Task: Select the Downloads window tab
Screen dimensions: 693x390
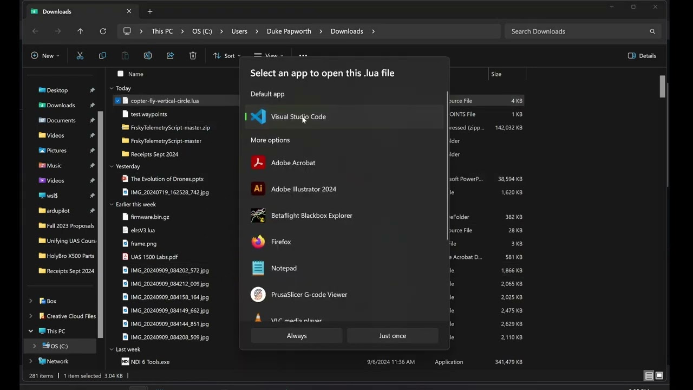Action: coord(81,11)
